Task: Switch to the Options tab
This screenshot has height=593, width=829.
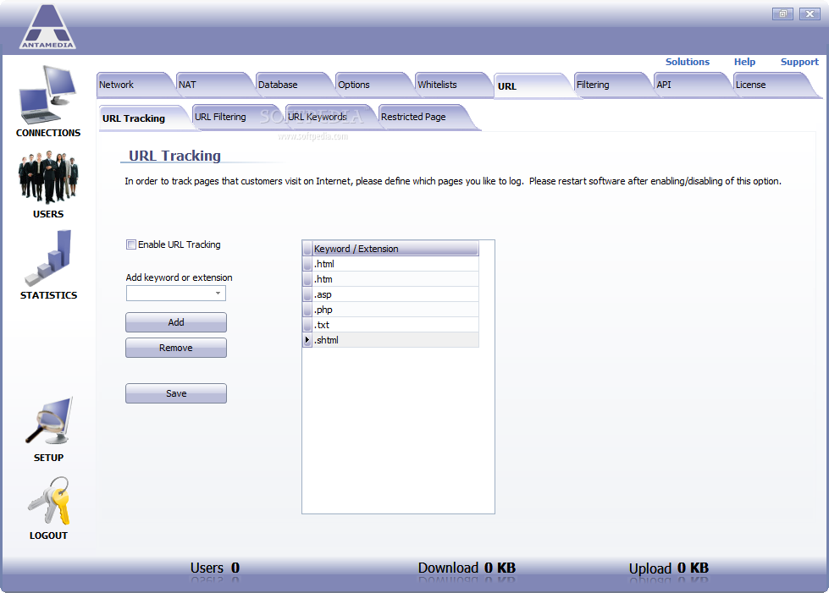Action: point(373,85)
